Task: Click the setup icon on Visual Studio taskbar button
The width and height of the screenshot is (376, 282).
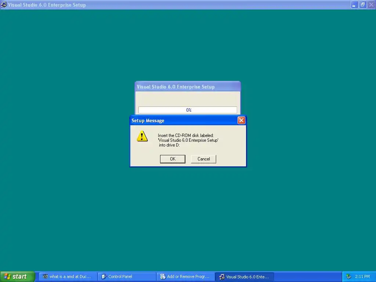Action: (x=222, y=277)
